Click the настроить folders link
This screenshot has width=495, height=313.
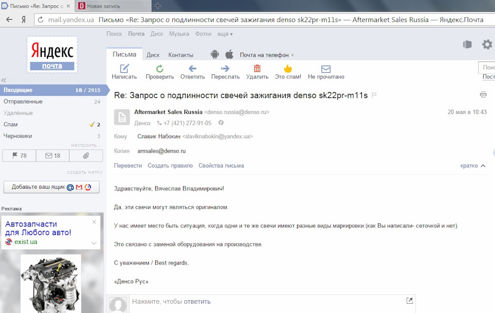(86, 145)
